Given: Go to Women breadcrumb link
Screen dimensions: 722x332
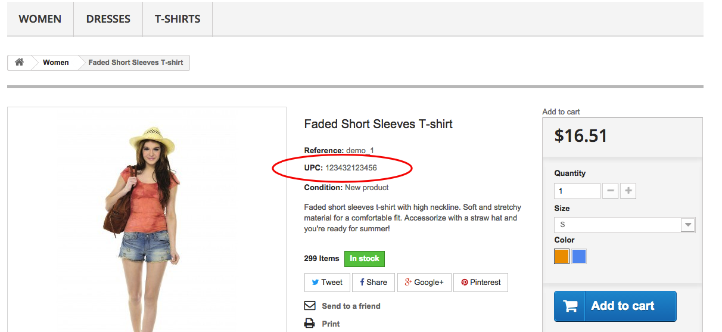Looking at the screenshot, I should [x=55, y=63].
